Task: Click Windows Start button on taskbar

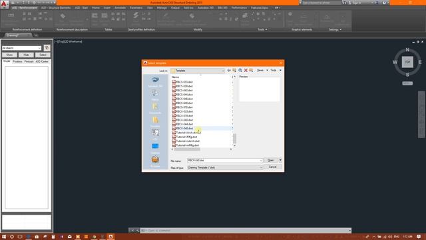Action: pos(4,237)
